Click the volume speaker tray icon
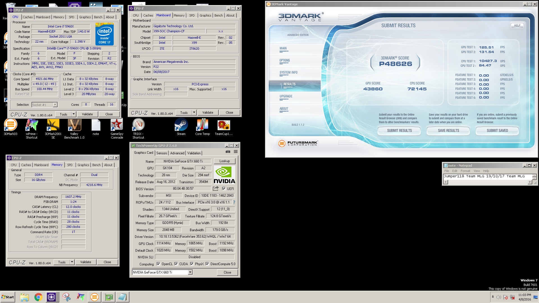 (499, 297)
